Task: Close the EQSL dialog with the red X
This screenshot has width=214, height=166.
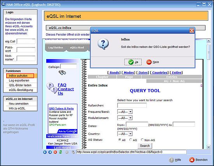Action: [x=191, y=31]
